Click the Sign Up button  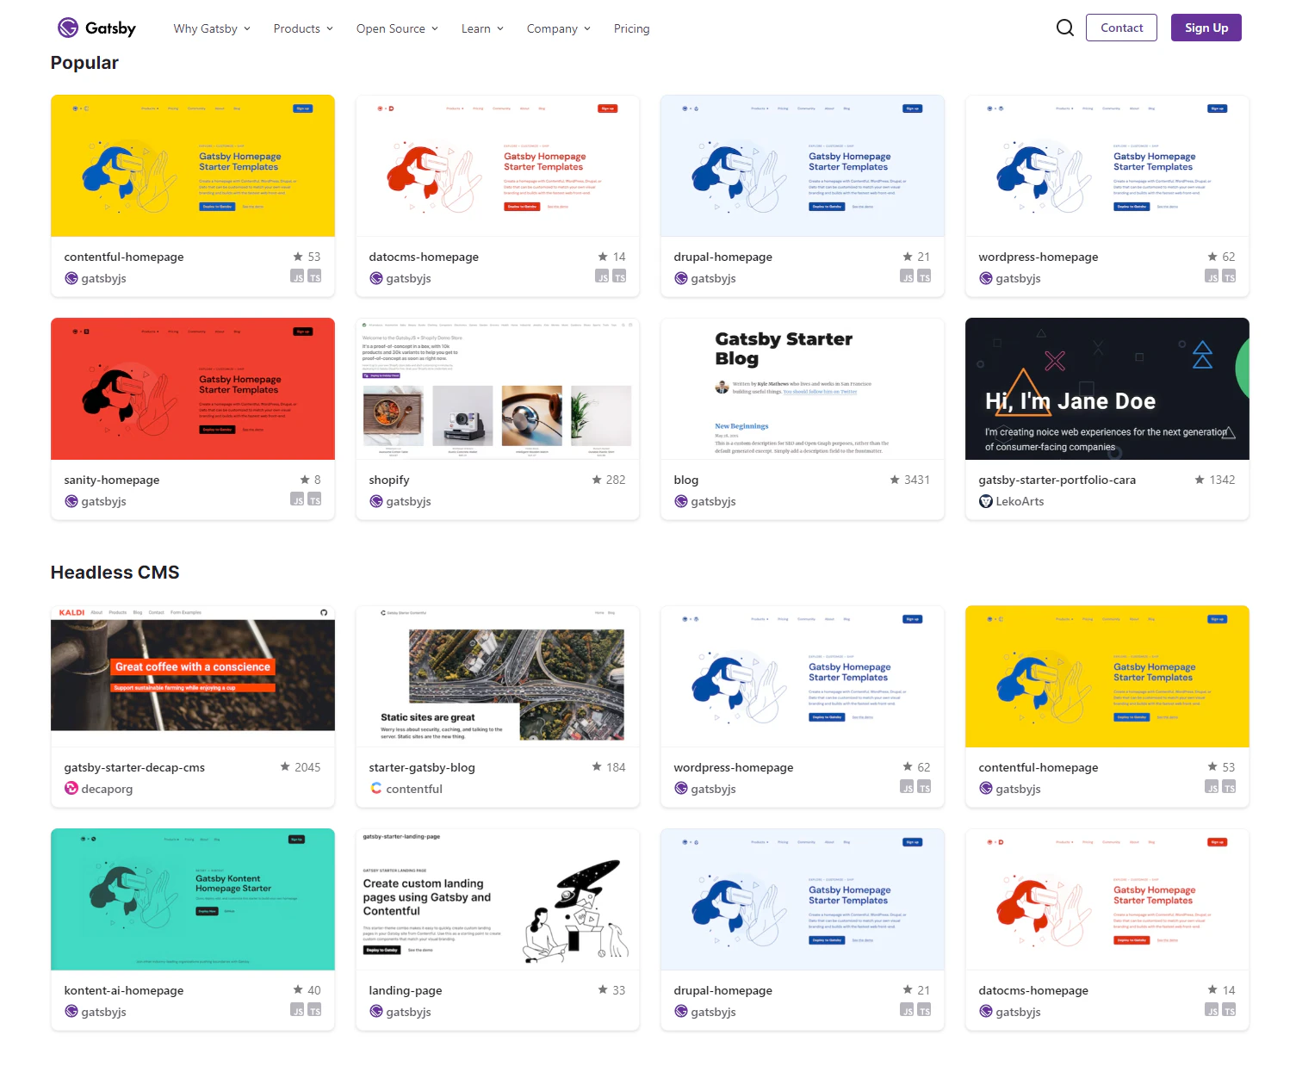pyautogui.click(x=1206, y=28)
